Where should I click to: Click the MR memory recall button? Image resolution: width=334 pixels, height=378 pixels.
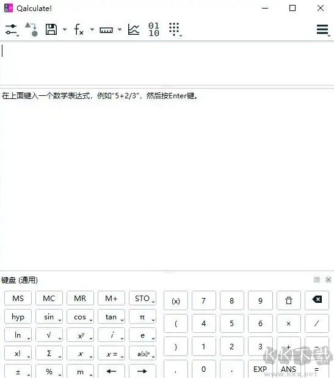click(80, 298)
